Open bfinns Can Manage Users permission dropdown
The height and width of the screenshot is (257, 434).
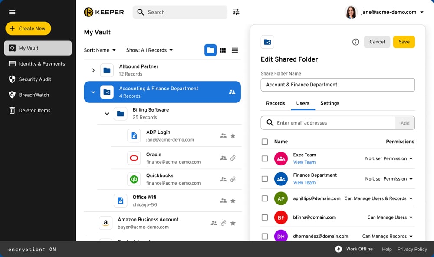[390, 217]
